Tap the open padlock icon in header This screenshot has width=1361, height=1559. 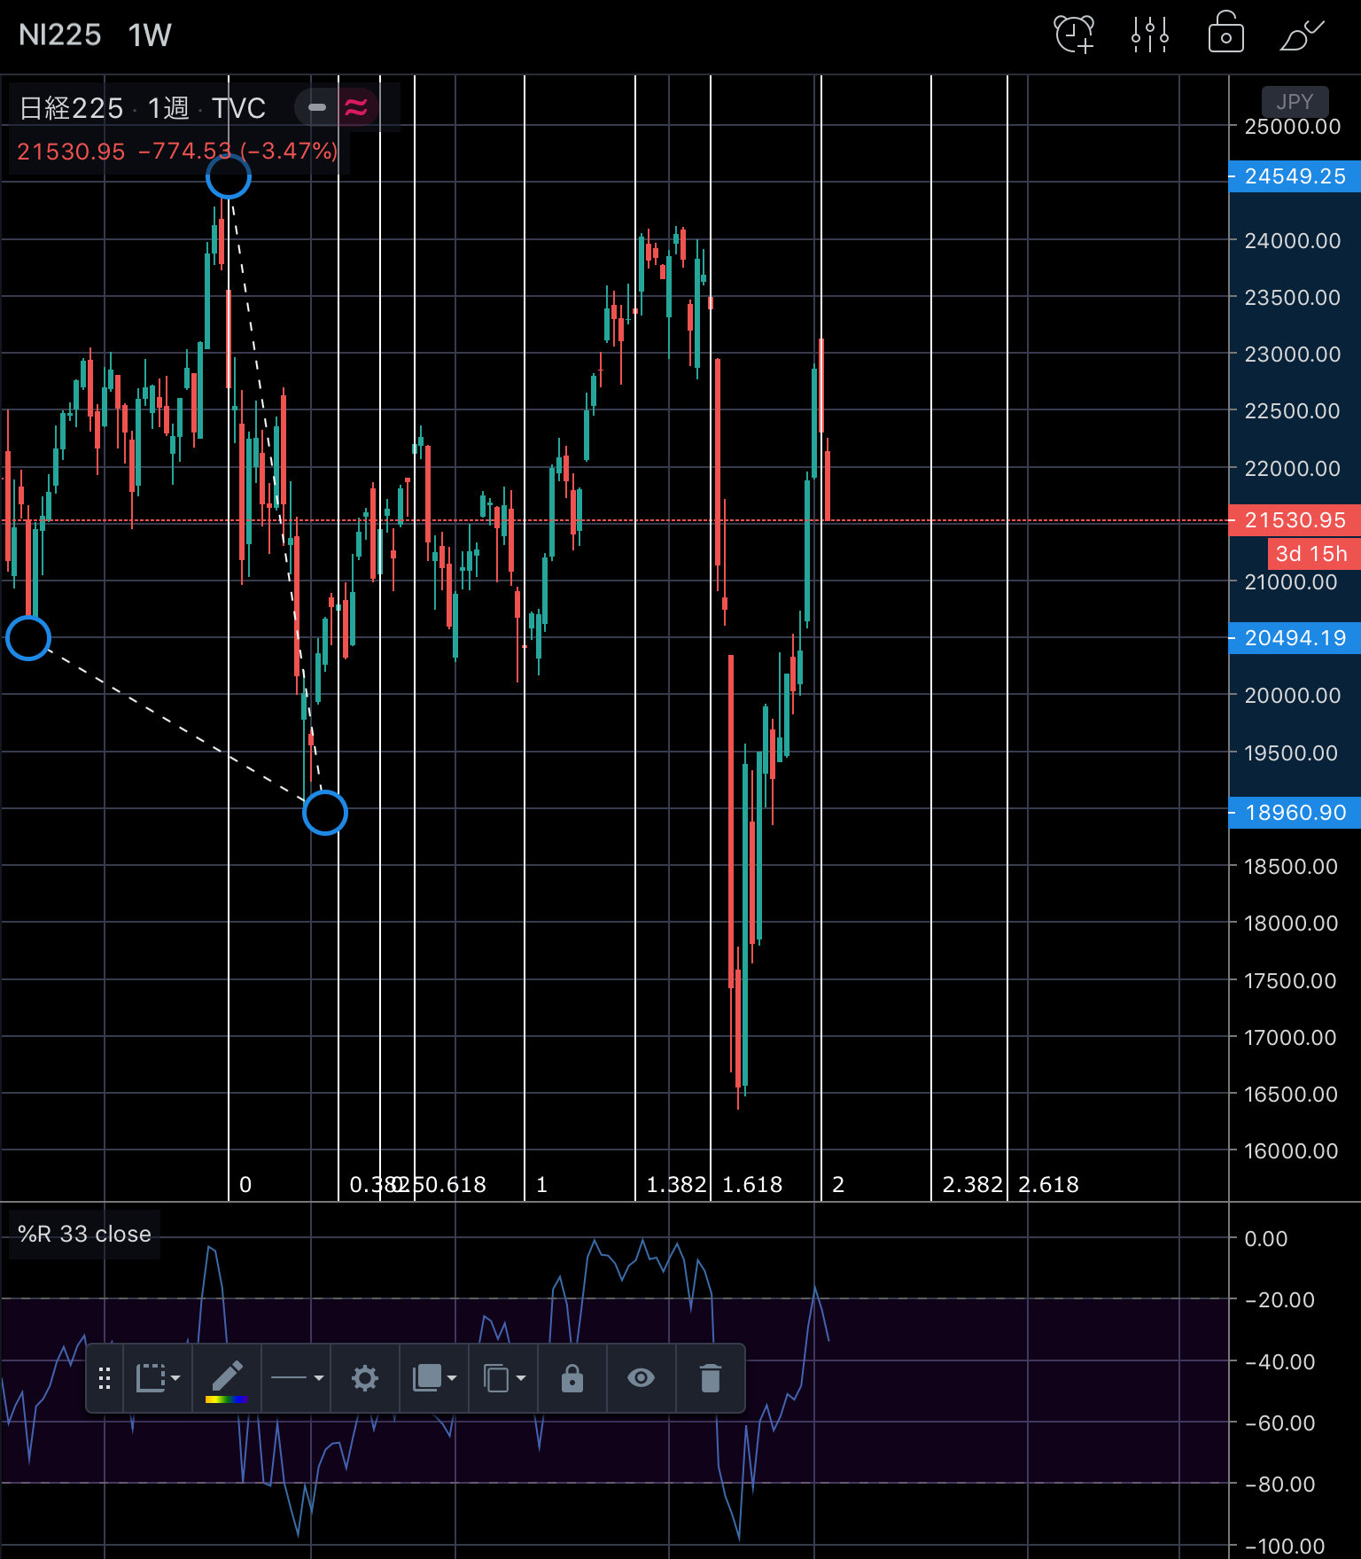click(1225, 34)
